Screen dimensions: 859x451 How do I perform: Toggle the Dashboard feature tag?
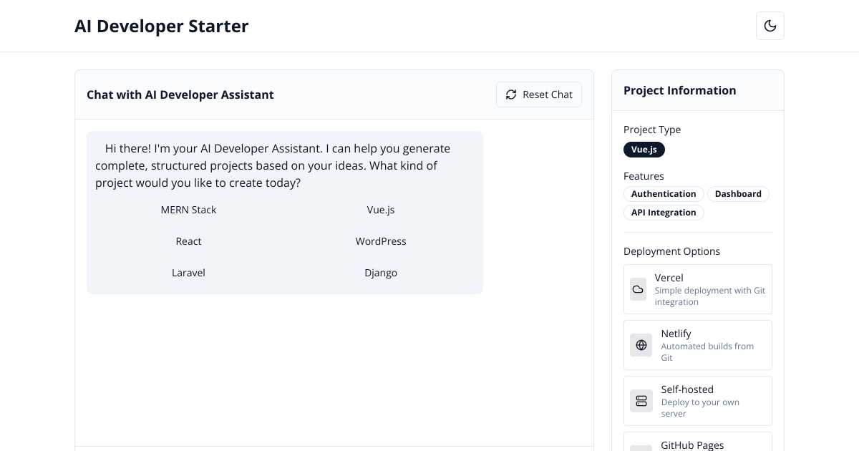(x=738, y=193)
